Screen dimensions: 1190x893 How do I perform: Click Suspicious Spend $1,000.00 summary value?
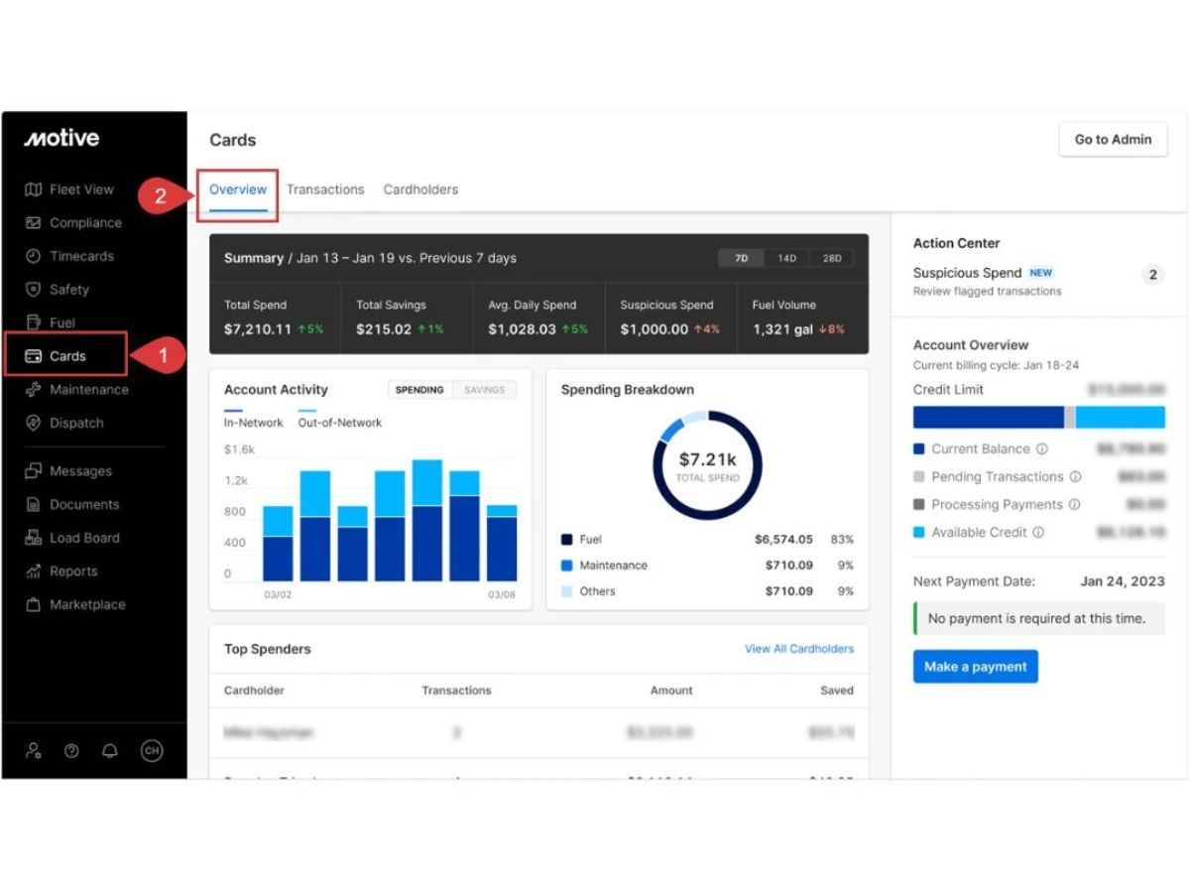pos(654,329)
